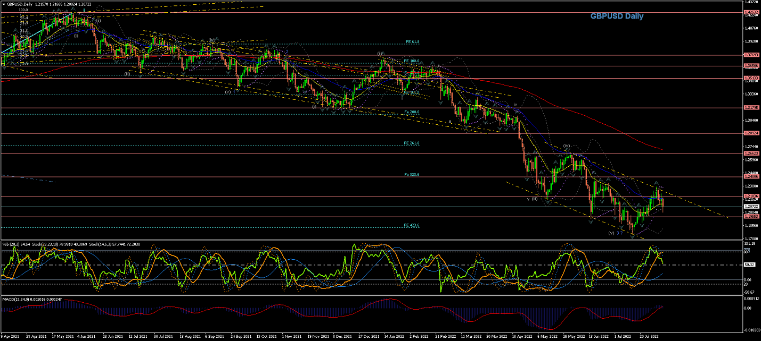The height and width of the screenshot is (341, 761).
Task: Click the 18 Apr 2022 date on time axis
Action: [x=522, y=337]
